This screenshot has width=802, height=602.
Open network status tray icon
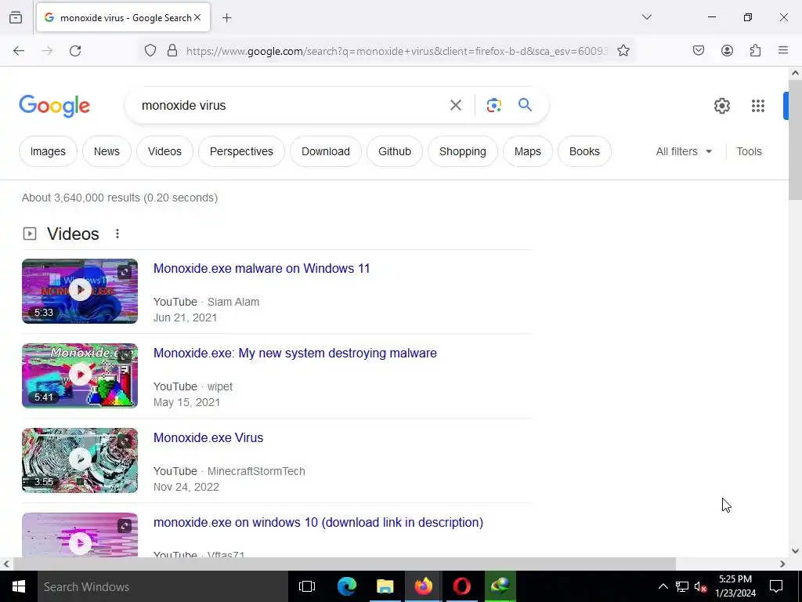click(682, 586)
